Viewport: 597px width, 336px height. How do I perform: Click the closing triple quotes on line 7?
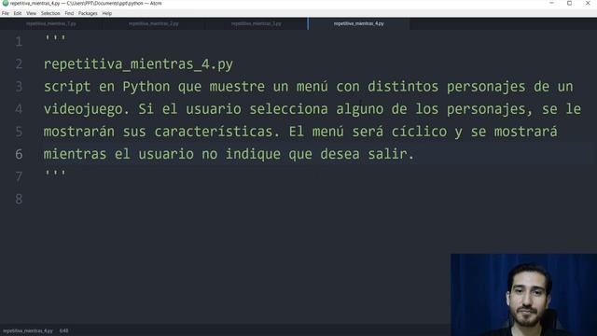point(55,174)
